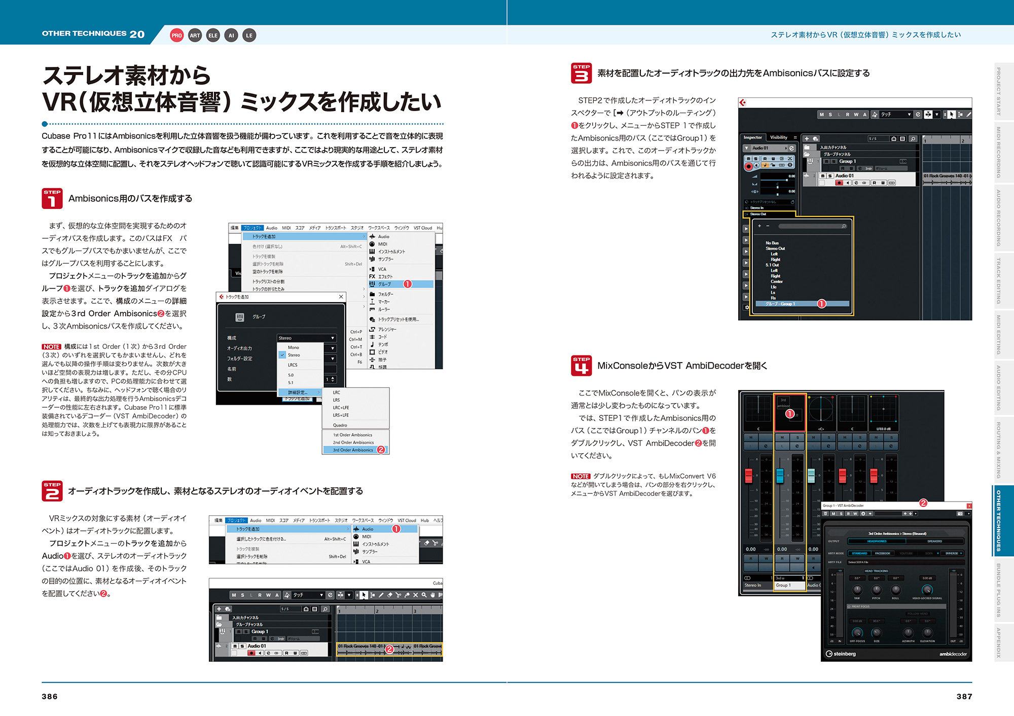The width and height of the screenshot is (1014, 716).
Task: Expand 詳細設定 submenu in 構成 list
Action: pyautogui.click(x=300, y=392)
